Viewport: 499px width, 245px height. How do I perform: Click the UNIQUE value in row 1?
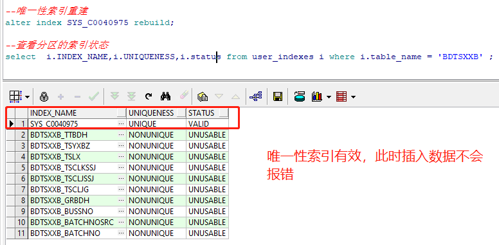coord(156,124)
